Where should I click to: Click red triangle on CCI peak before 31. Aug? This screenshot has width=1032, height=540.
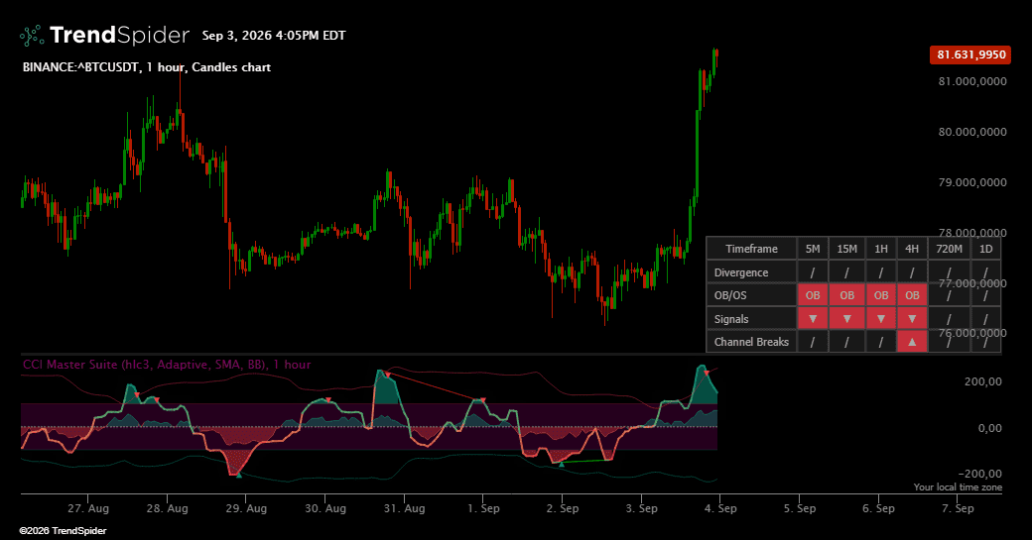point(388,376)
